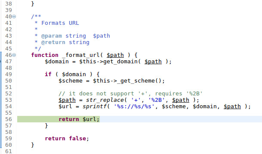Click line number 56 in the gutter
Image resolution: width=262 pixels, height=154 pixels.
point(9,119)
